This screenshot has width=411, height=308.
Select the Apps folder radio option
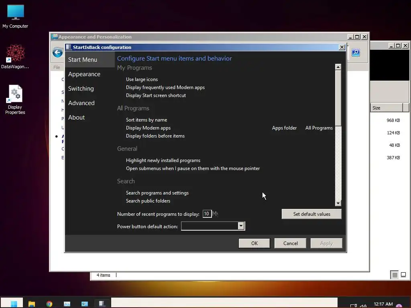pos(284,128)
